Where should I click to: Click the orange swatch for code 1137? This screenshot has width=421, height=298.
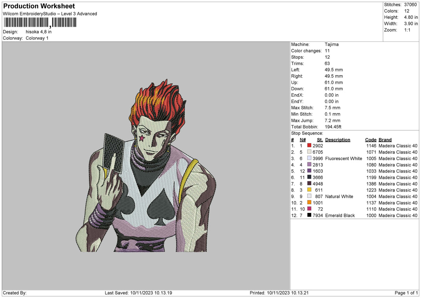click(x=309, y=202)
